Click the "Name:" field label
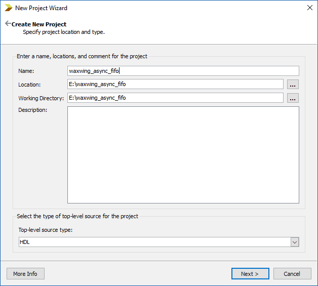Image resolution: width=318 pixels, height=286 pixels. pyautogui.click(x=26, y=71)
